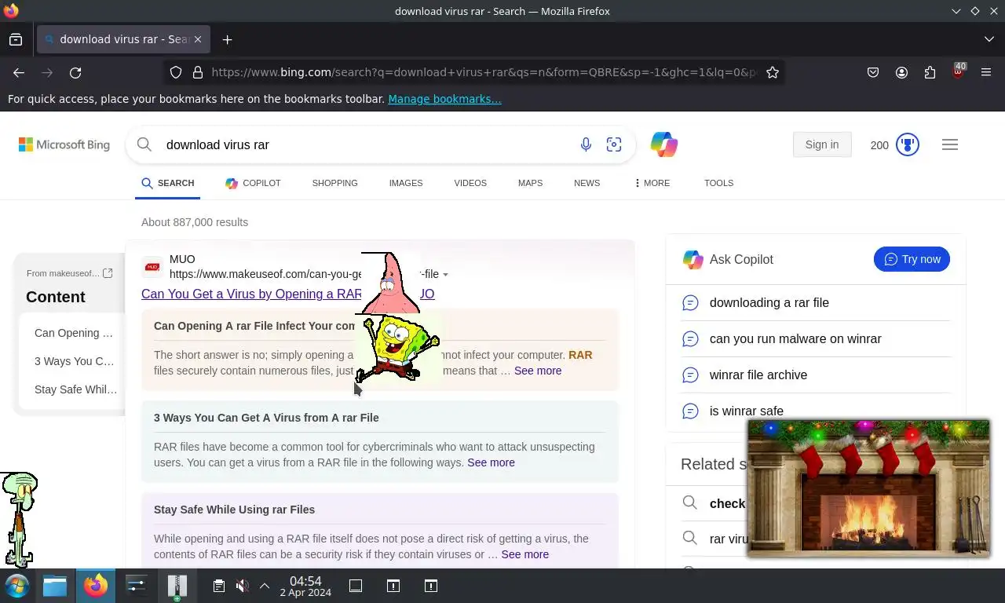The width and height of the screenshot is (1005, 603).
Task: Select '3 Ways You C…' in Content sidebar
Action: coord(75,361)
